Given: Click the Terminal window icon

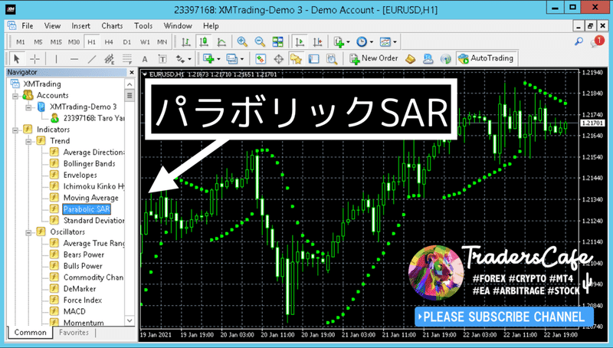Looking at the screenshot, I should pyautogui.click(x=313, y=59).
